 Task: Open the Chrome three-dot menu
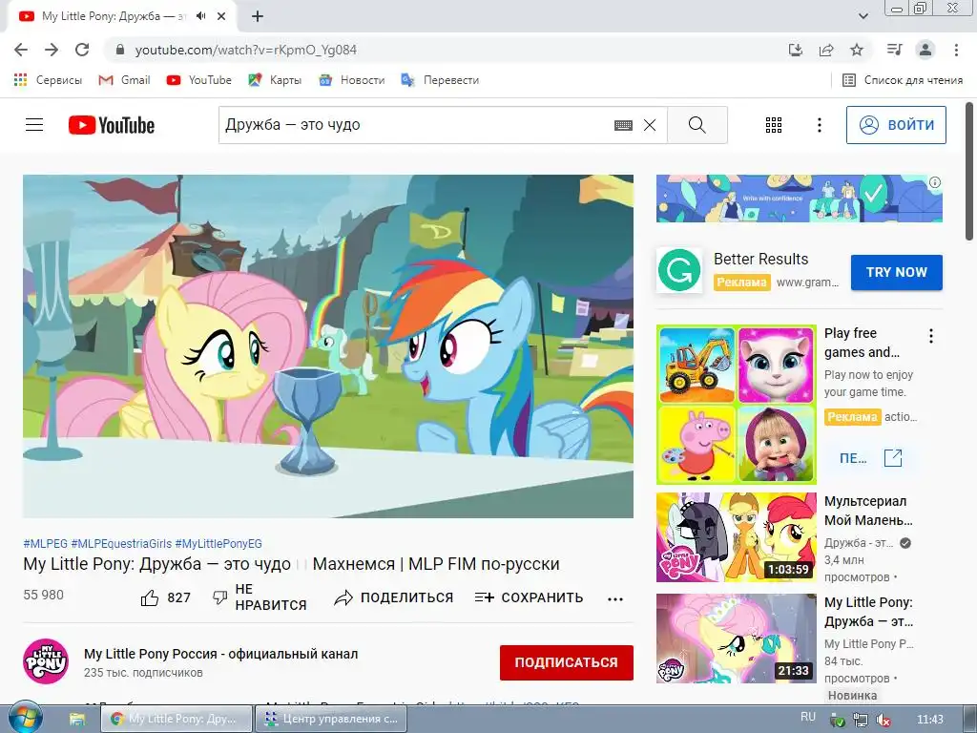coord(956,50)
